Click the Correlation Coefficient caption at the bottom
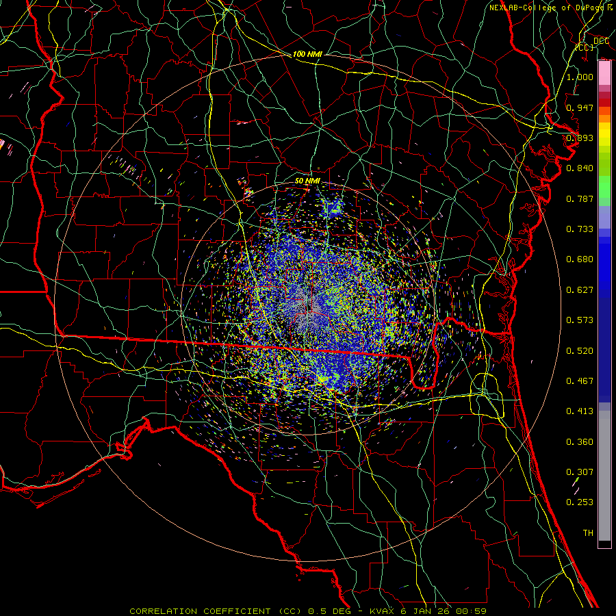Viewport: 616px width, 616px height. point(308,611)
